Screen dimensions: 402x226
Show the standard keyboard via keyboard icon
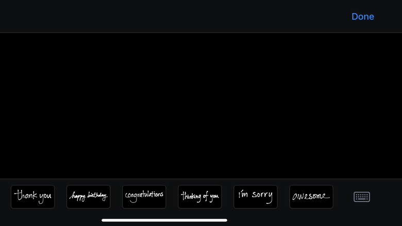361,197
